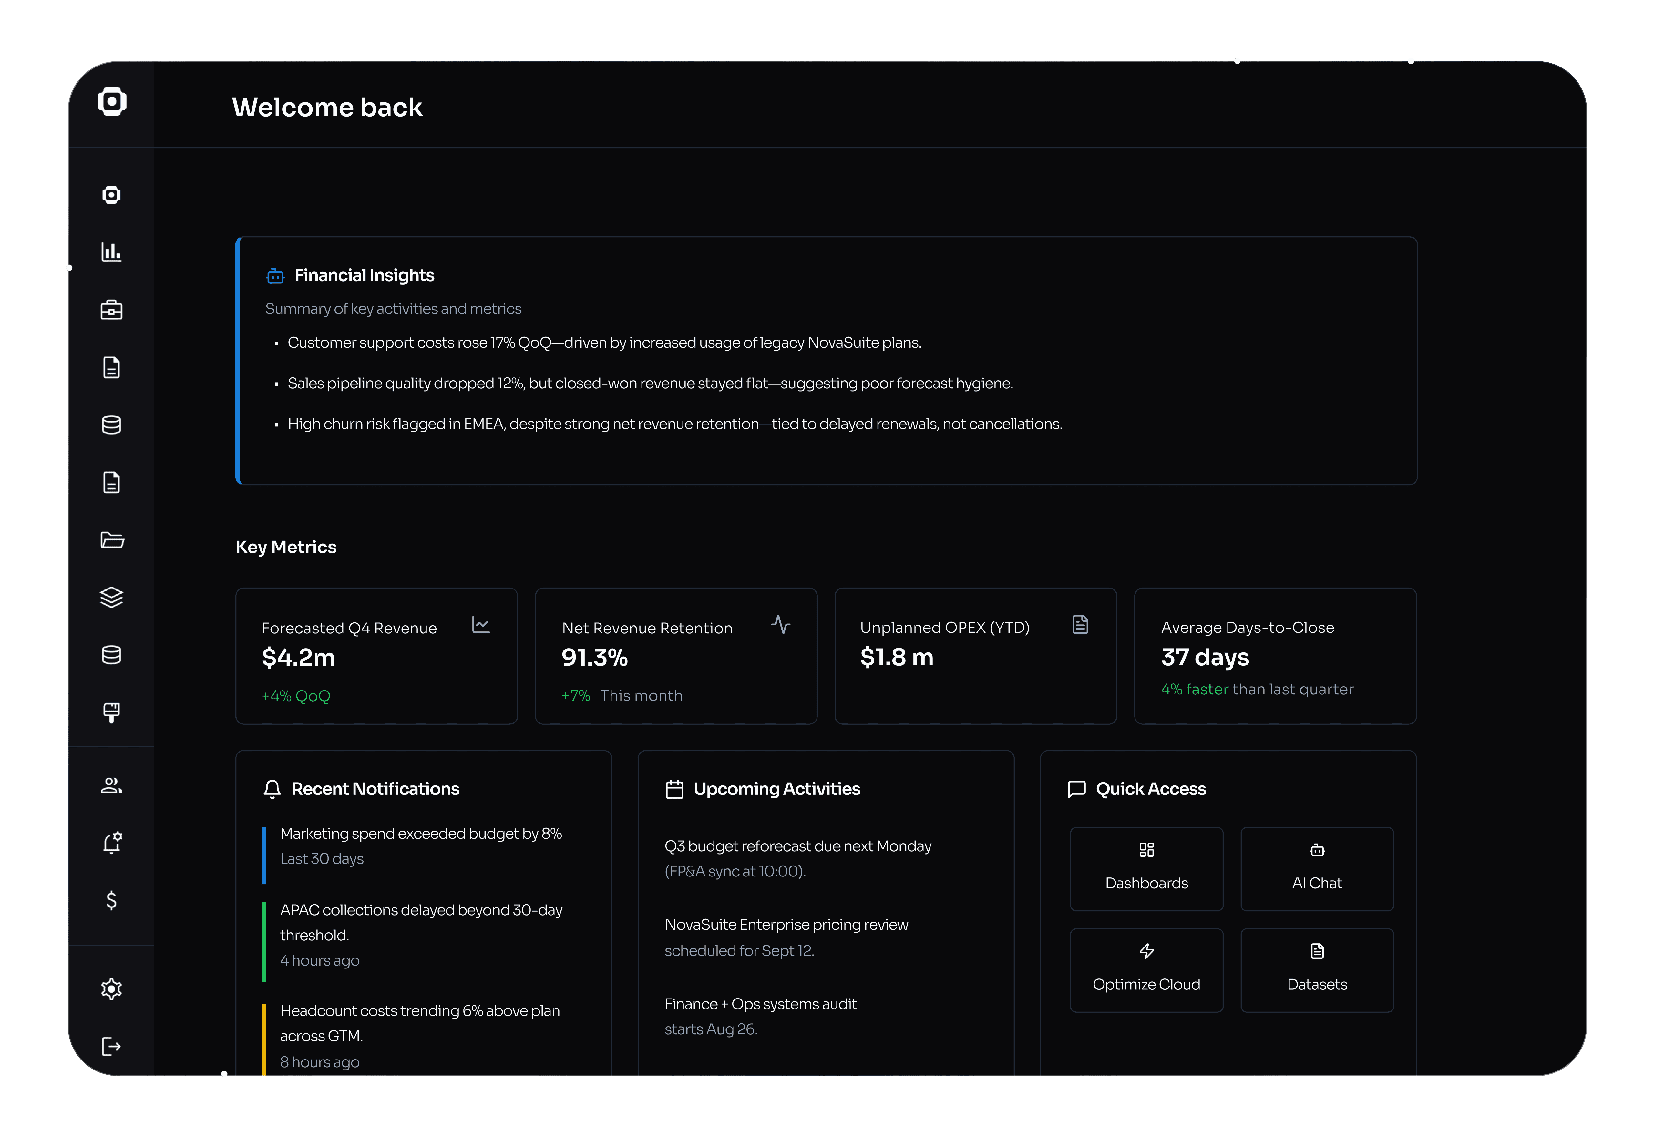Open the settings gear icon
Screen dimensions: 1654x1137
(111, 989)
